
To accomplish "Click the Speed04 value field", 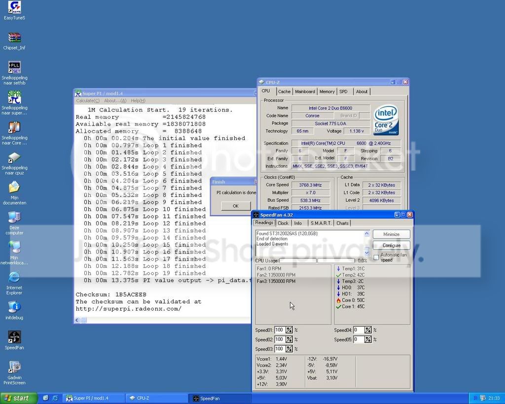I will [x=359, y=330].
